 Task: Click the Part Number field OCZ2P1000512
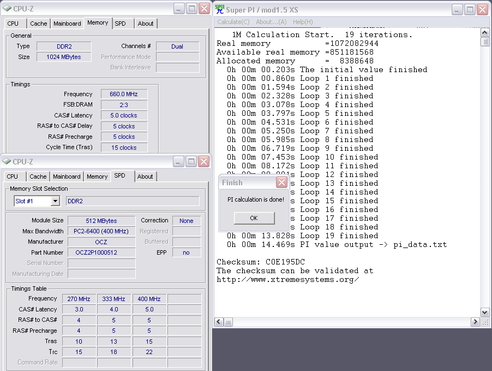tap(101, 252)
